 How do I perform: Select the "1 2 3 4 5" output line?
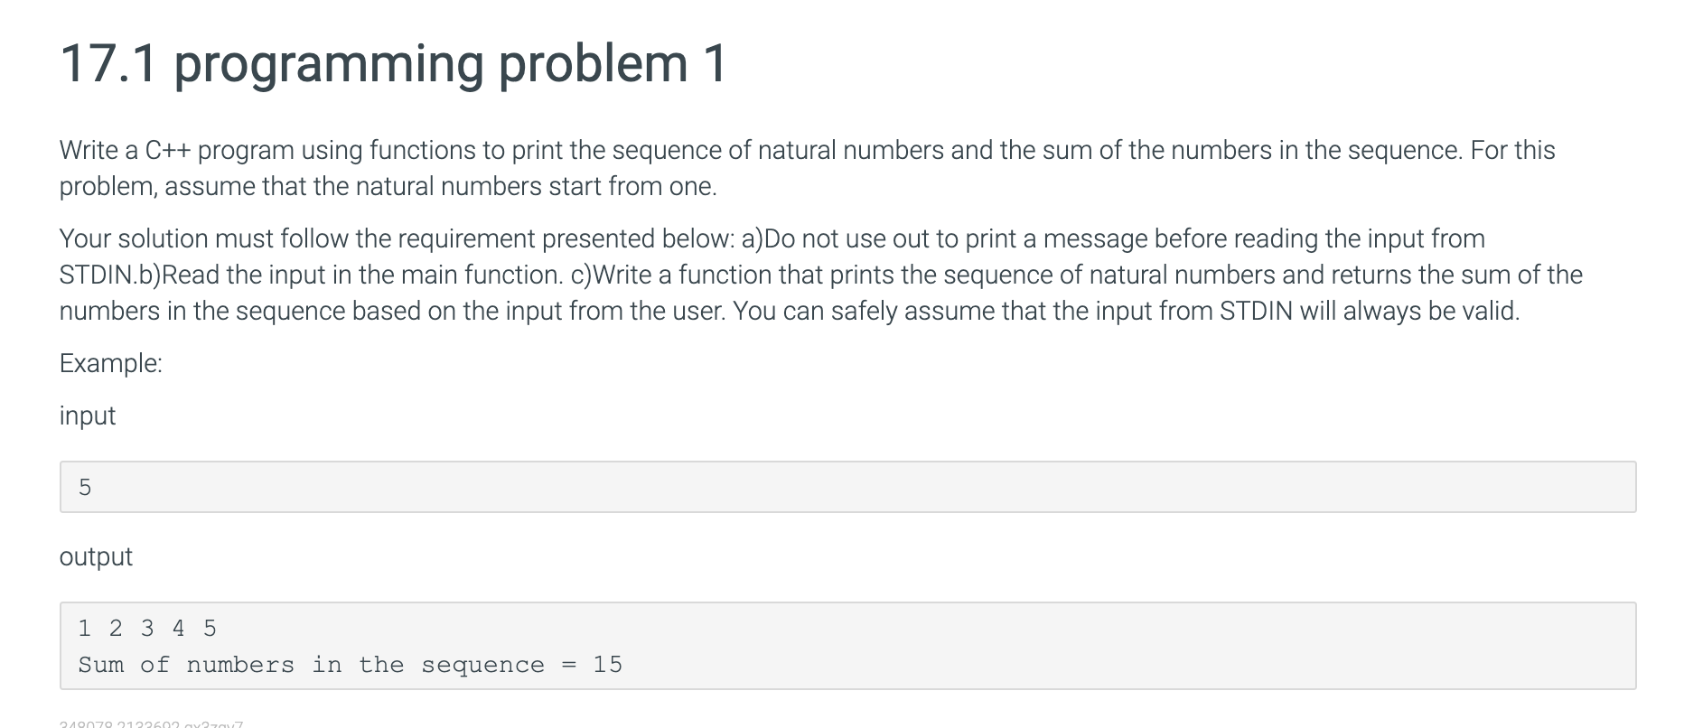147,628
